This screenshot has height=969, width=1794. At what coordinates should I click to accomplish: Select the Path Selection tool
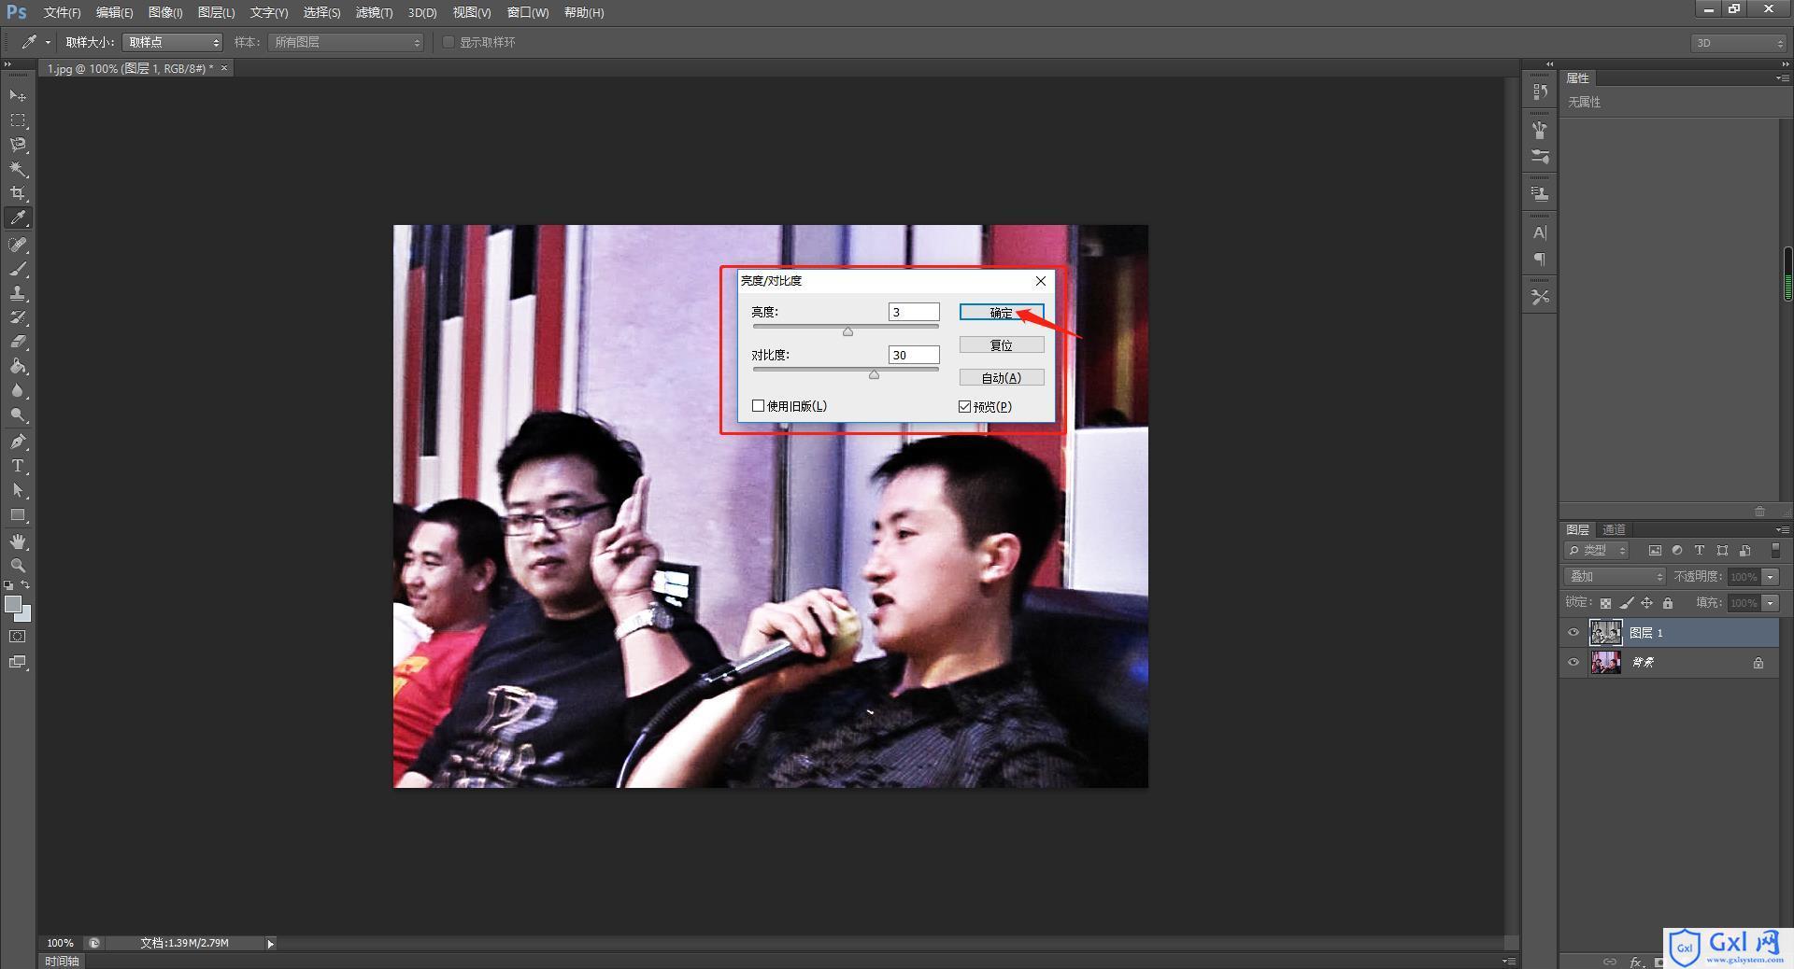coord(18,490)
